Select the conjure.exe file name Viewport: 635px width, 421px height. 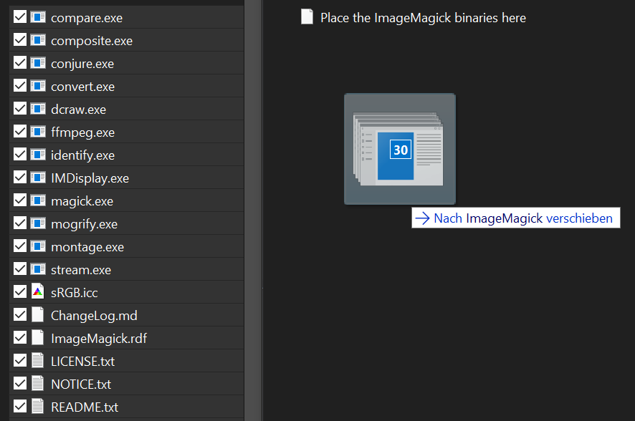82,64
